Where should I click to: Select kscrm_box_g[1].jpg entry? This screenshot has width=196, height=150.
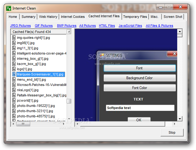point(31,64)
